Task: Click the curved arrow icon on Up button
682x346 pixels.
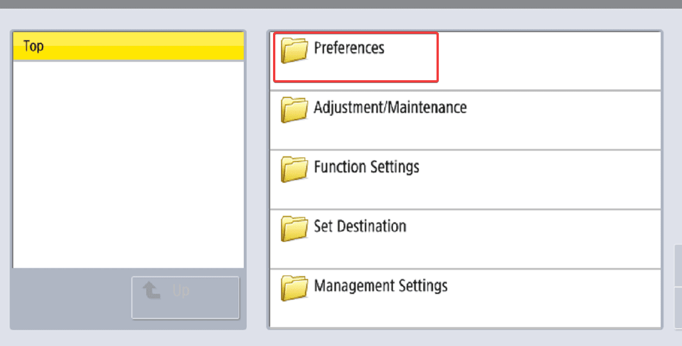Action: click(151, 290)
